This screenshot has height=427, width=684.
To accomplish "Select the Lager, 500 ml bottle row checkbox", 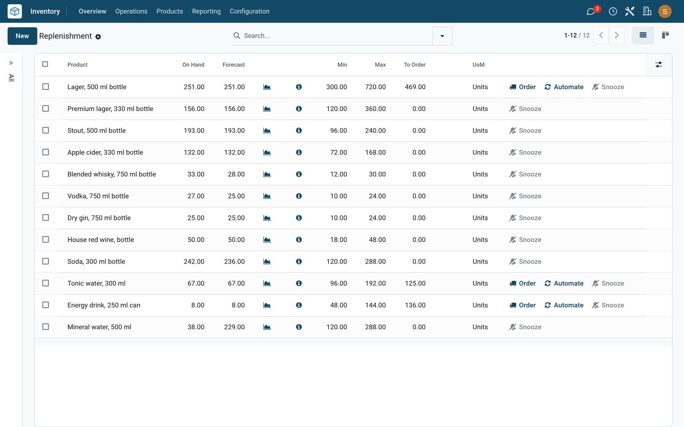I will (46, 87).
